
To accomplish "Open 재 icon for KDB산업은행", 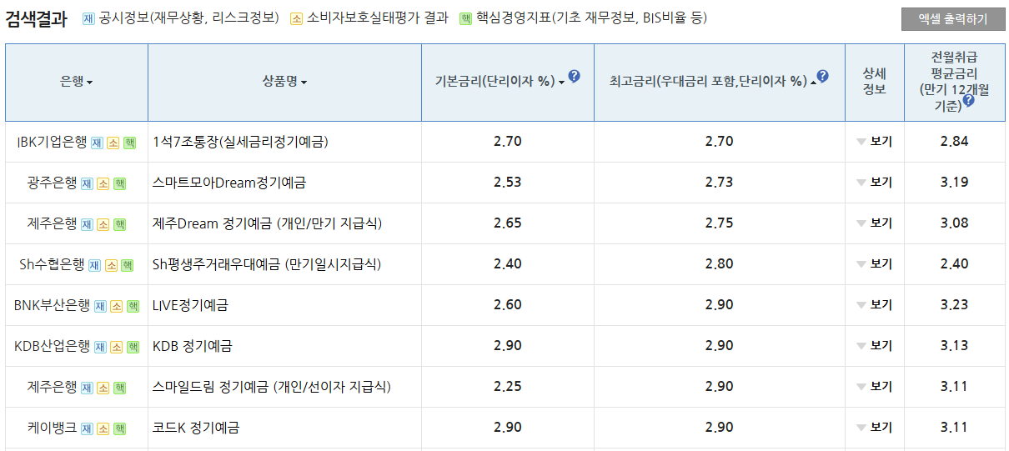I will pyautogui.click(x=100, y=347).
